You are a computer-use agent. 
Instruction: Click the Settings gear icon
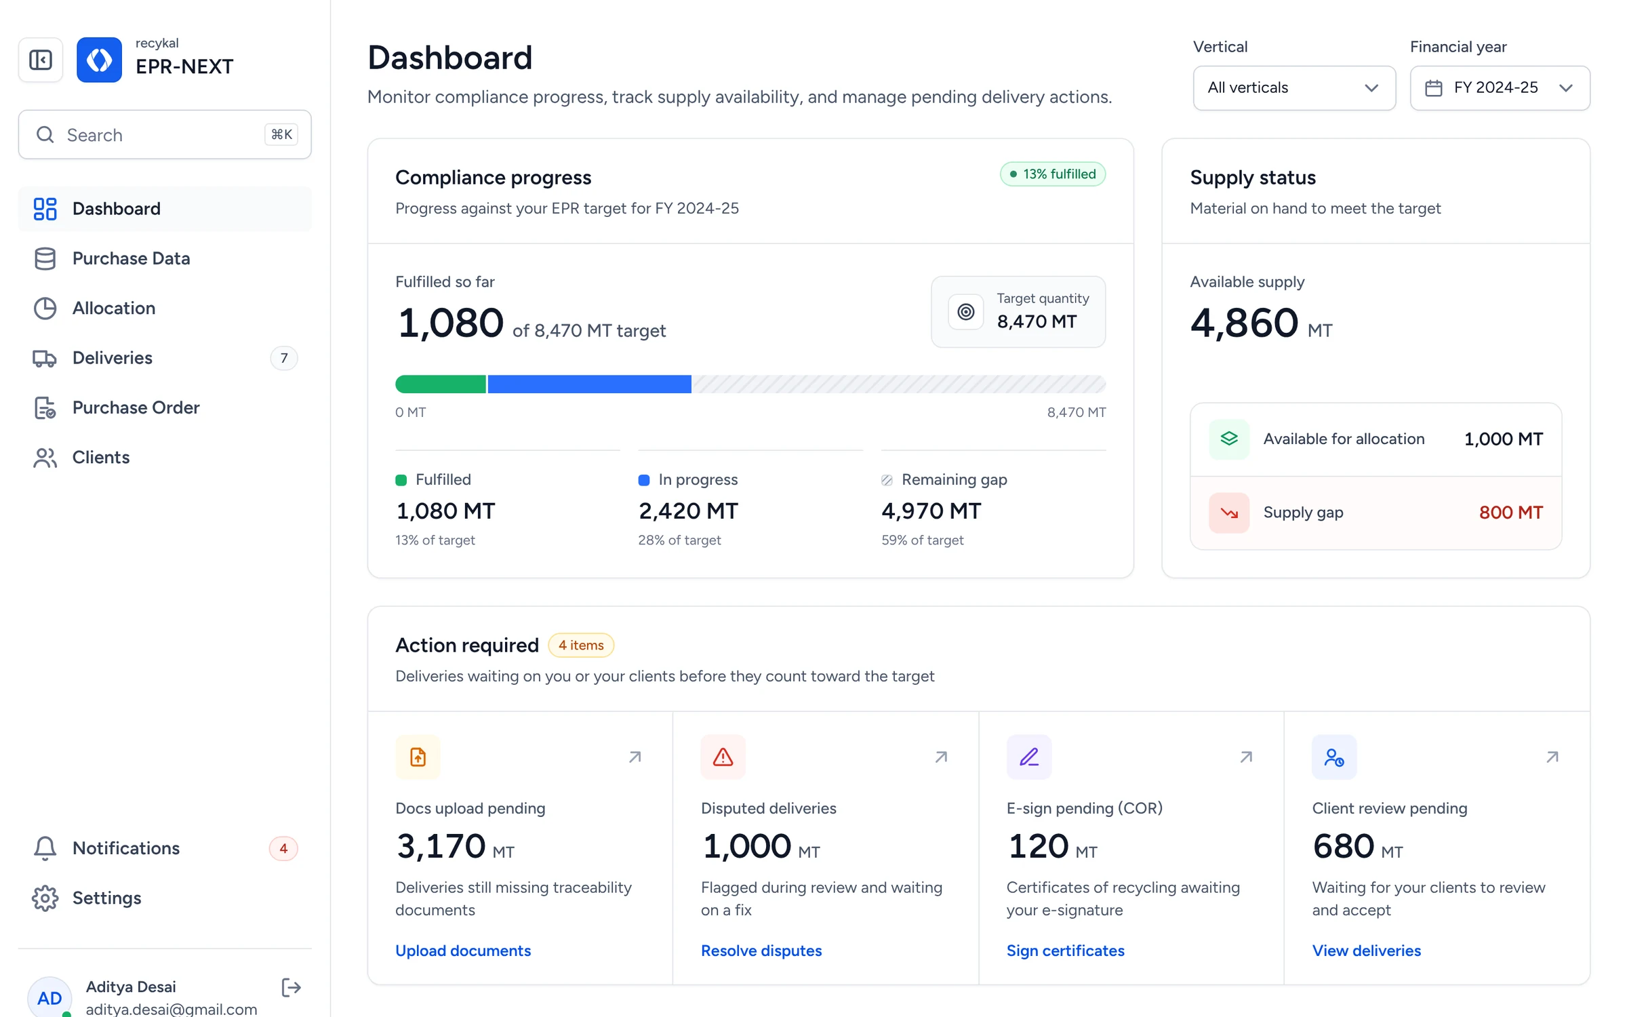(x=45, y=898)
